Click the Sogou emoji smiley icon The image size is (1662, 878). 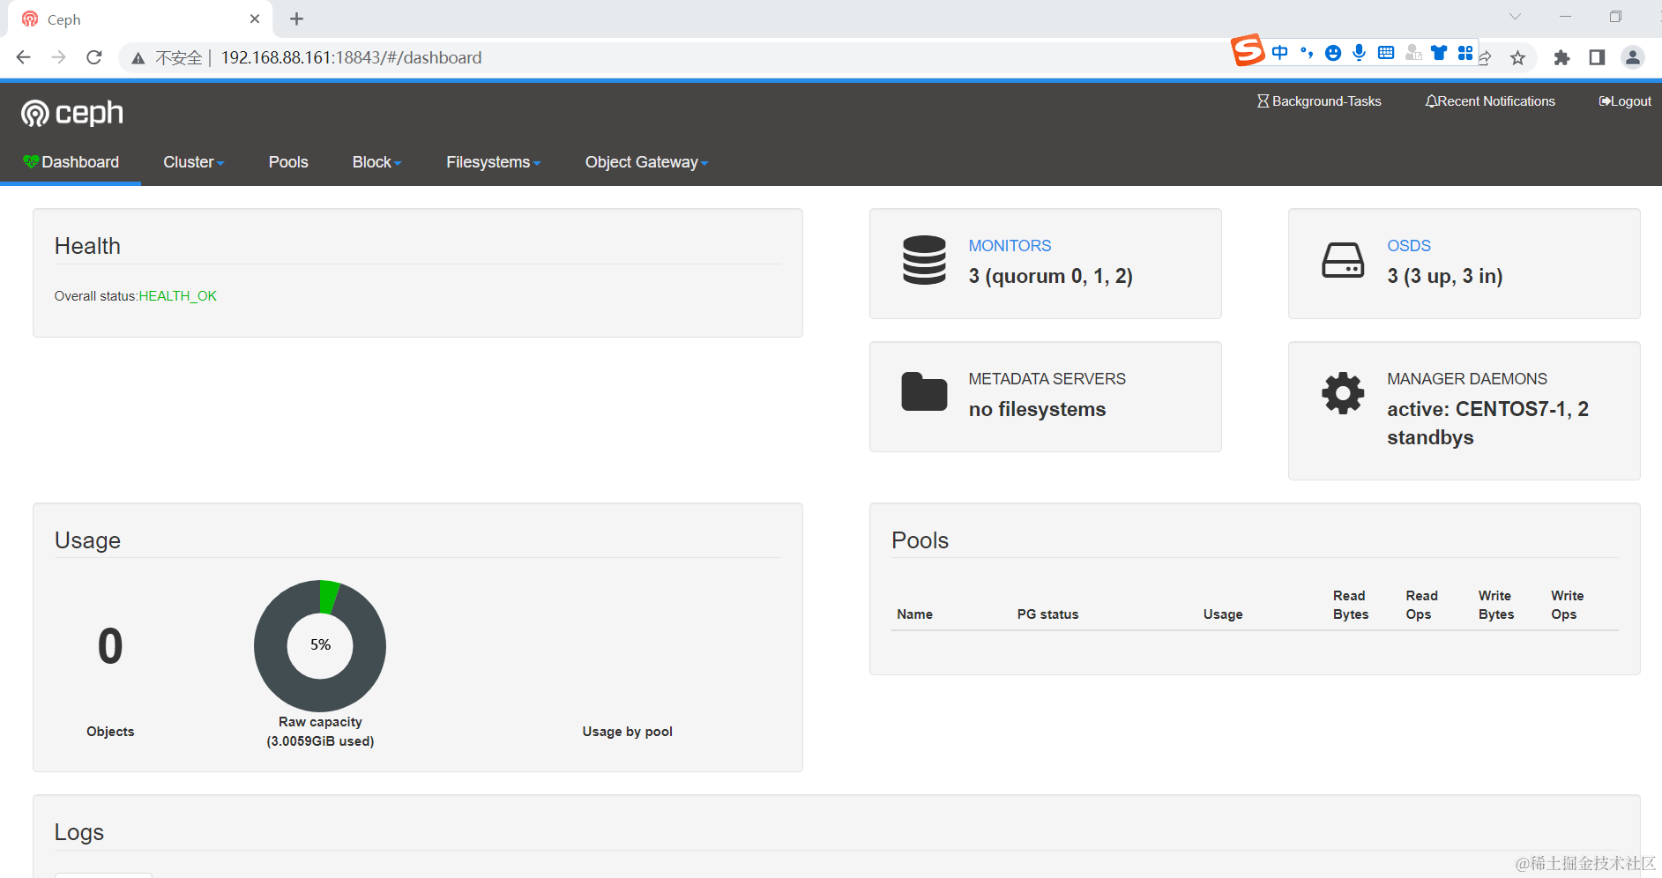1333,53
